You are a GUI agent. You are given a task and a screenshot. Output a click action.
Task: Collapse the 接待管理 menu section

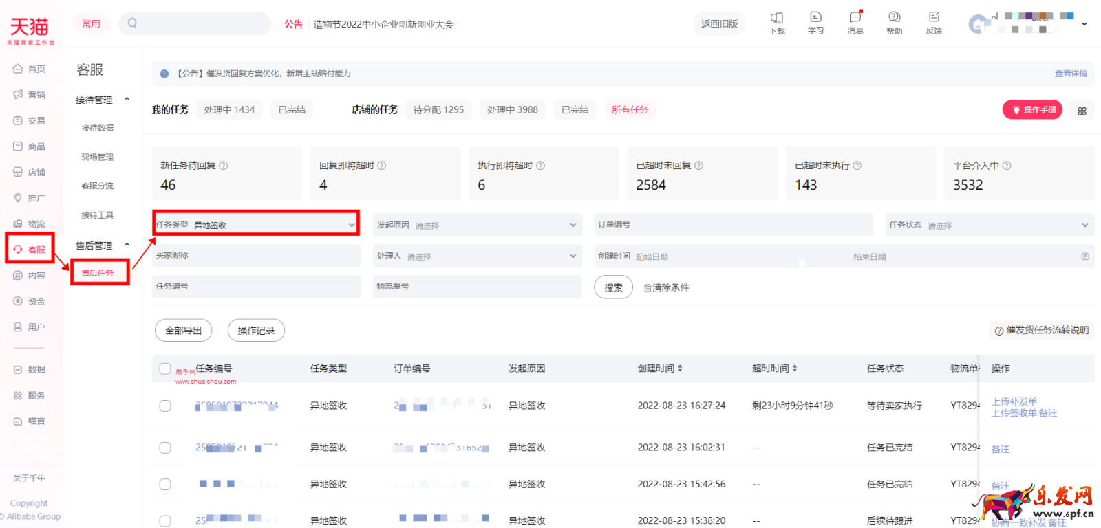click(x=127, y=100)
